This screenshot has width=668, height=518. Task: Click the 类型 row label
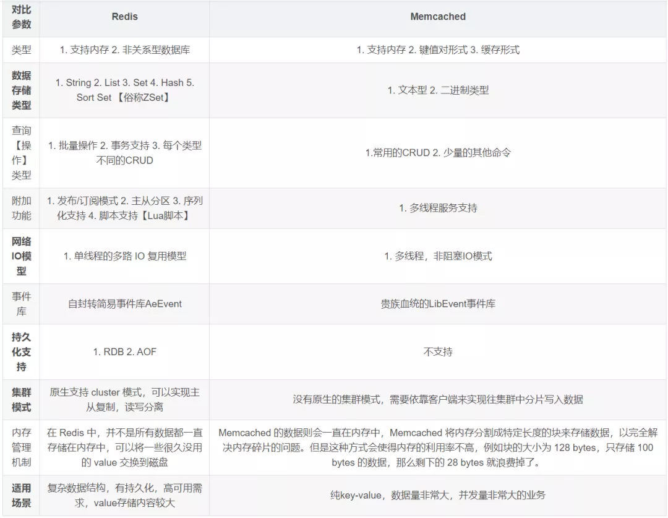pyautogui.click(x=21, y=50)
